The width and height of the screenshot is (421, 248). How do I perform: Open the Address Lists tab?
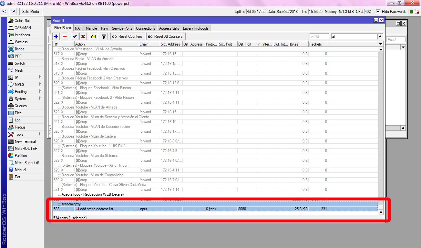(169, 28)
